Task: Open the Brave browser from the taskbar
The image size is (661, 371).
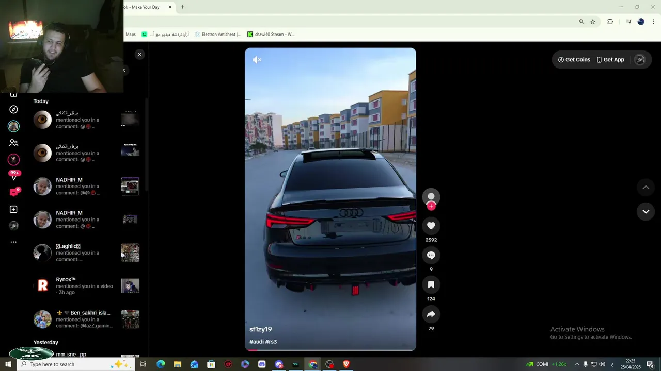Action: tap(347, 364)
